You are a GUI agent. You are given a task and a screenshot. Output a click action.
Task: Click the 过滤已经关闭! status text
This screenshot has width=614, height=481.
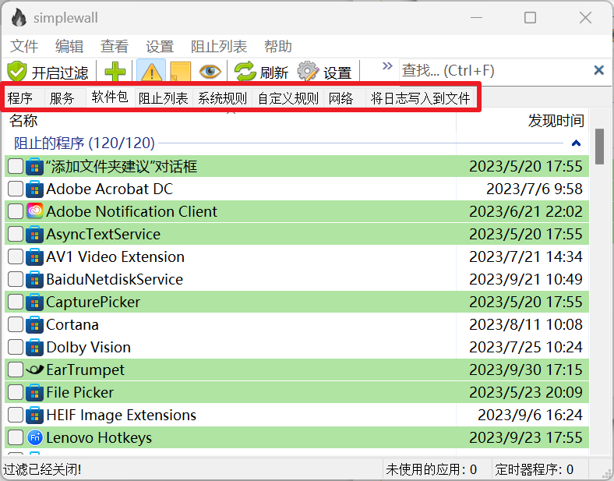(42, 469)
